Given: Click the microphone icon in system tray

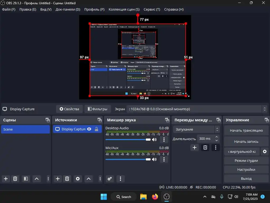Looking at the screenshot, I should 221,197.
